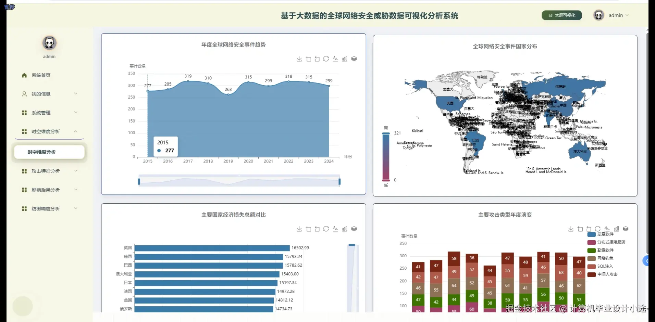Viewport: 655px width, 322px height.
Task: Click 俄罗斯 on the world map
Action: (560, 87)
